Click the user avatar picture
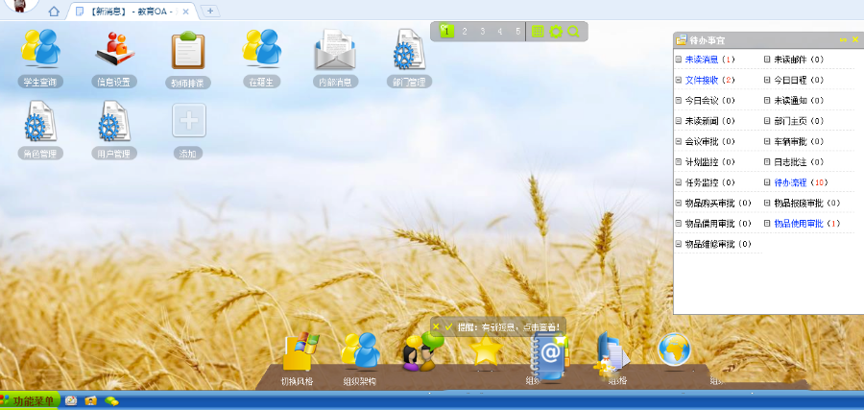The height and width of the screenshot is (410, 864). 20,6
